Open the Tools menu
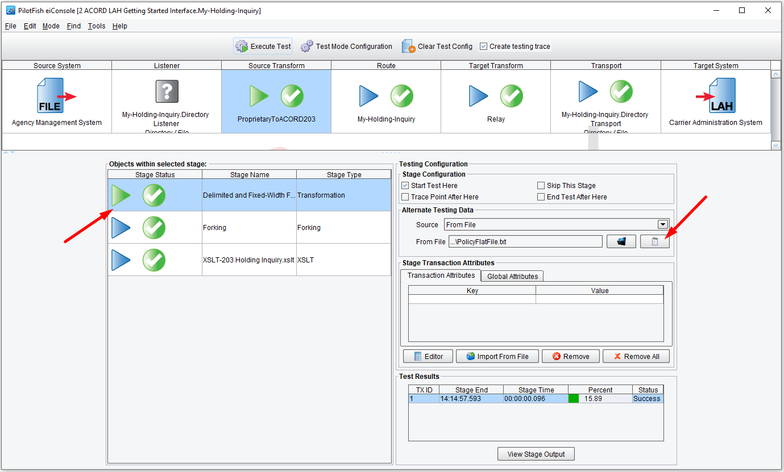This screenshot has height=472, width=784. (x=97, y=26)
